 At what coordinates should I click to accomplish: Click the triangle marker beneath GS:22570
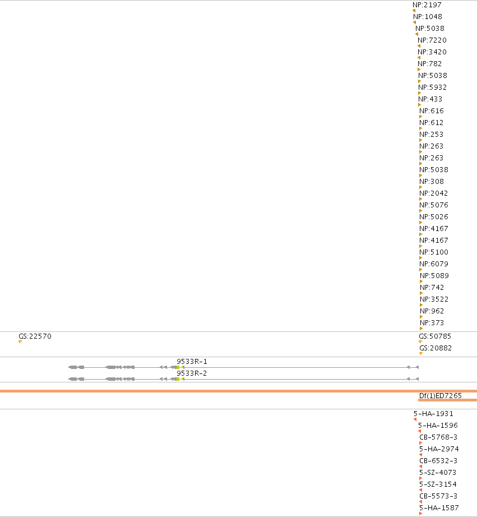tap(20, 342)
